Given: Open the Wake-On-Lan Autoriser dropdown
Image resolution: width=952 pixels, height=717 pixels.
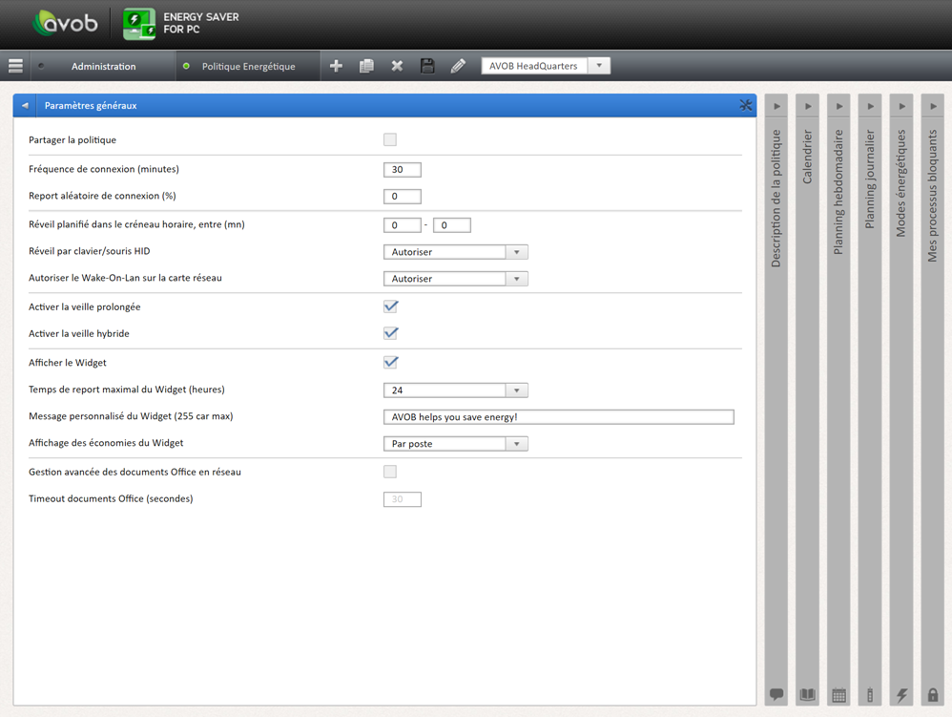Looking at the screenshot, I should 455,278.
